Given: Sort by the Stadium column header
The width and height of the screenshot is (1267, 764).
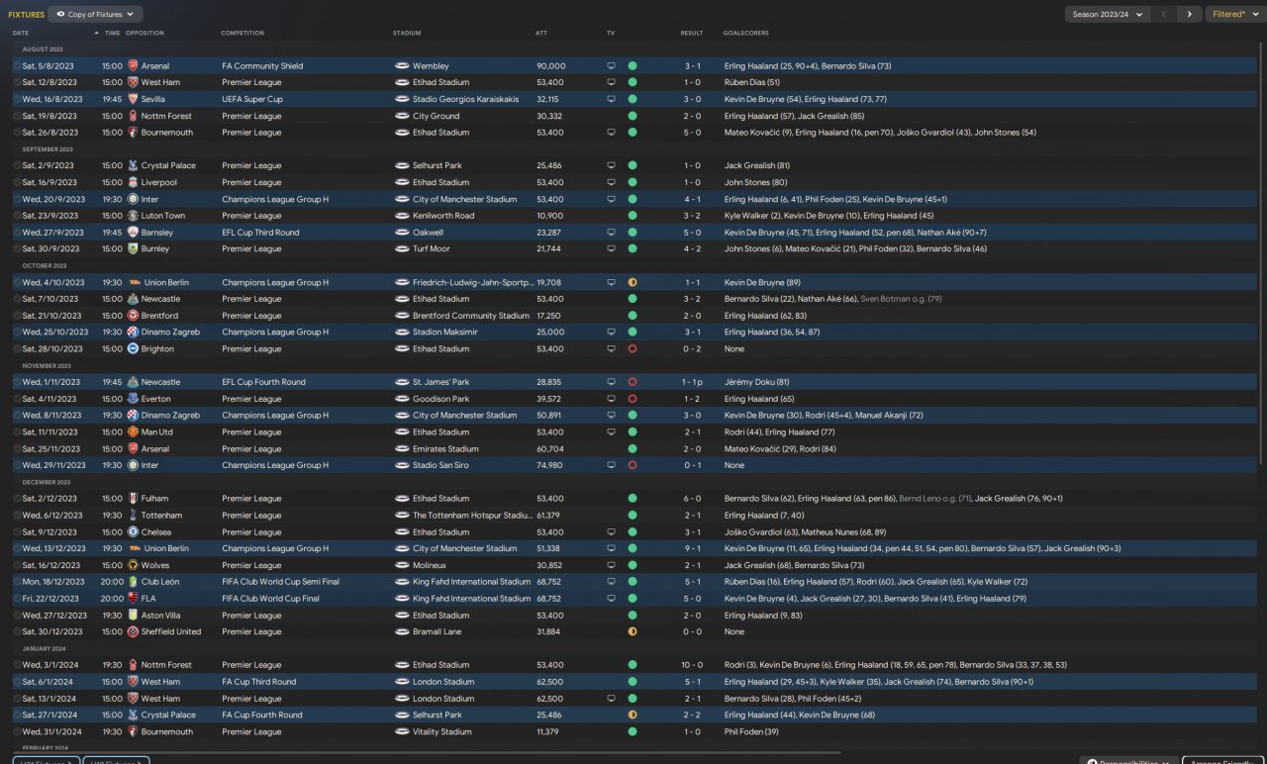Looking at the screenshot, I should click(407, 33).
